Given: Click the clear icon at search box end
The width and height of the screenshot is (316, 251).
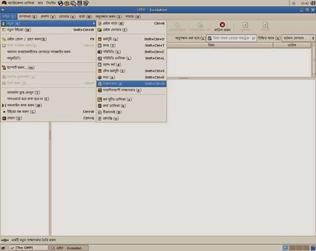Looking at the screenshot, I should click(253, 38).
